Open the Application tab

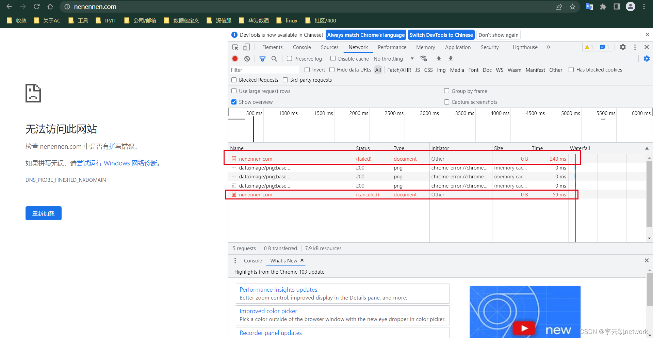click(x=458, y=47)
